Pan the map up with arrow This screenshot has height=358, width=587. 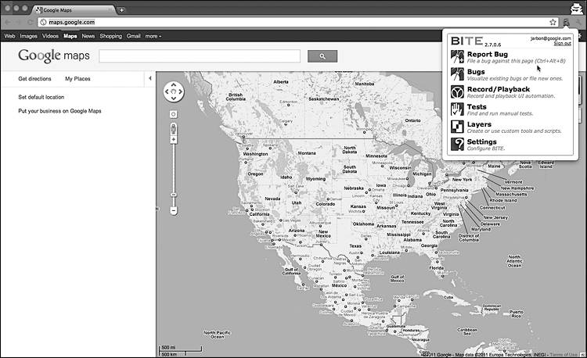point(173,85)
